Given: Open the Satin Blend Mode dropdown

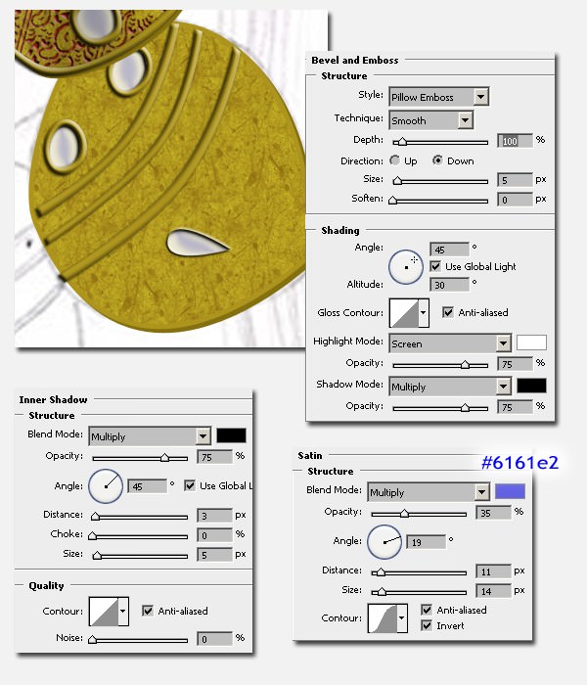Looking at the screenshot, I should click(x=429, y=492).
